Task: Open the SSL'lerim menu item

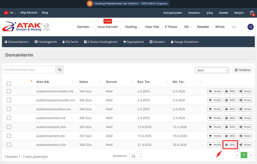Action: (x=70, y=42)
